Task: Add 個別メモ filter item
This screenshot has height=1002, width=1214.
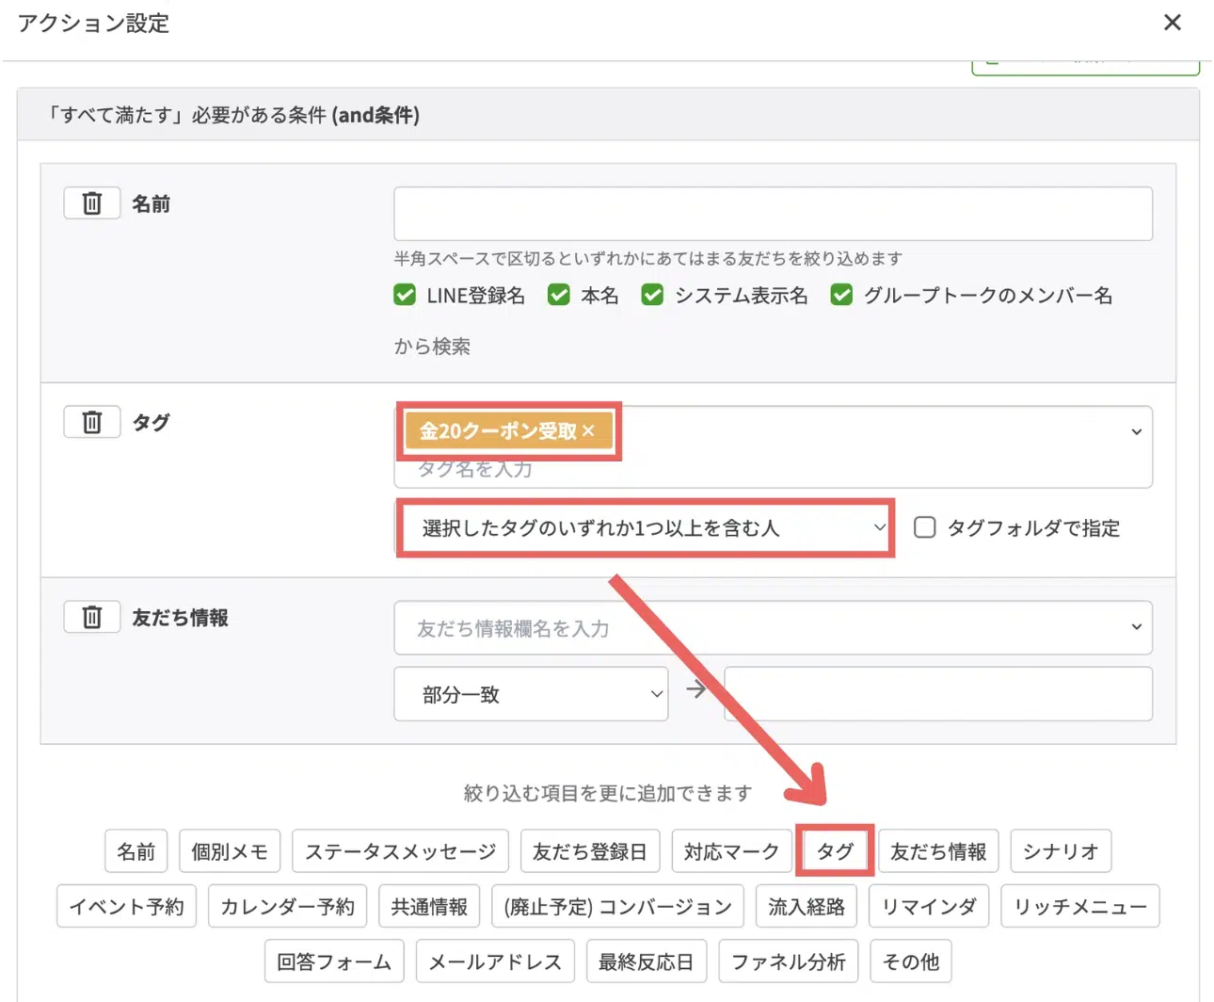Action: click(230, 851)
